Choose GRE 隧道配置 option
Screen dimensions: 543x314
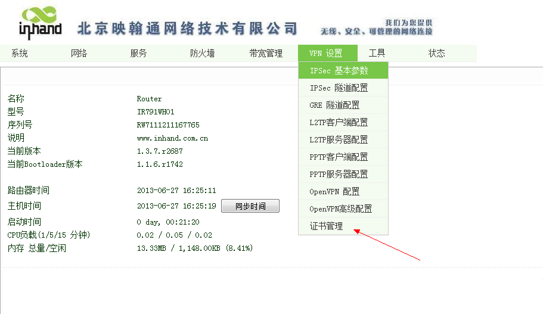coord(335,105)
